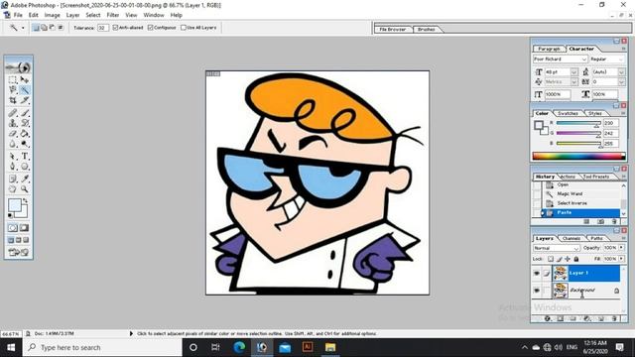Screen dimensions: 635x357
Task: Enable Use All Layers checkbox
Action: 184,28
